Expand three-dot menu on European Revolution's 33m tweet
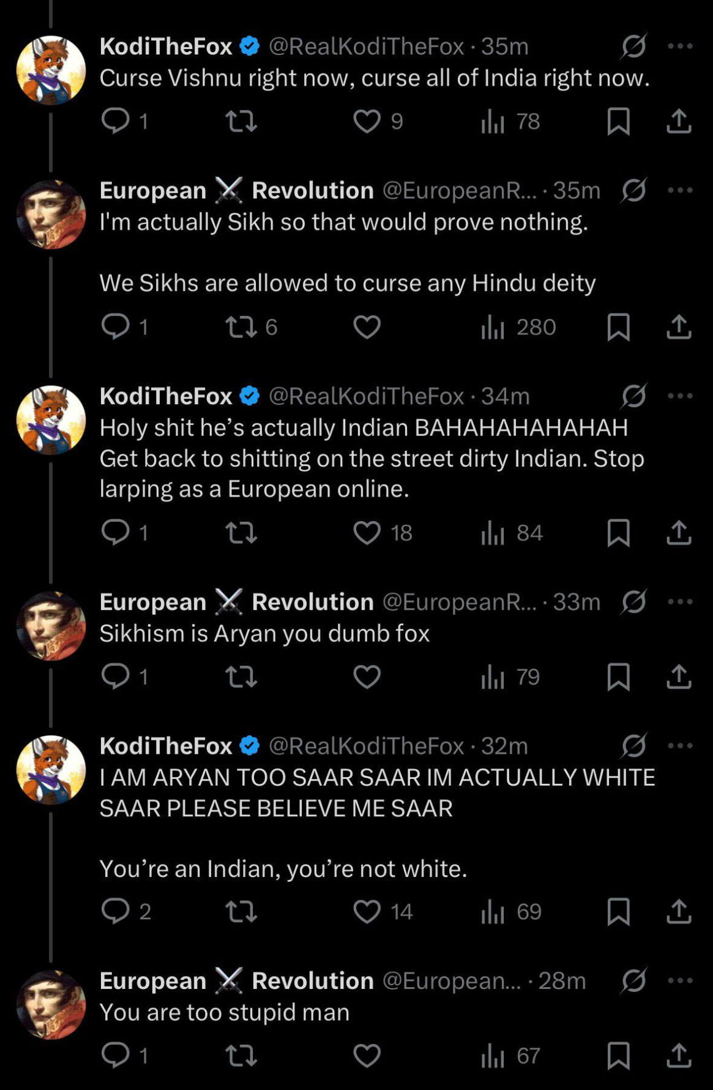The image size is (713, 1090). click(x=680, y=601)
